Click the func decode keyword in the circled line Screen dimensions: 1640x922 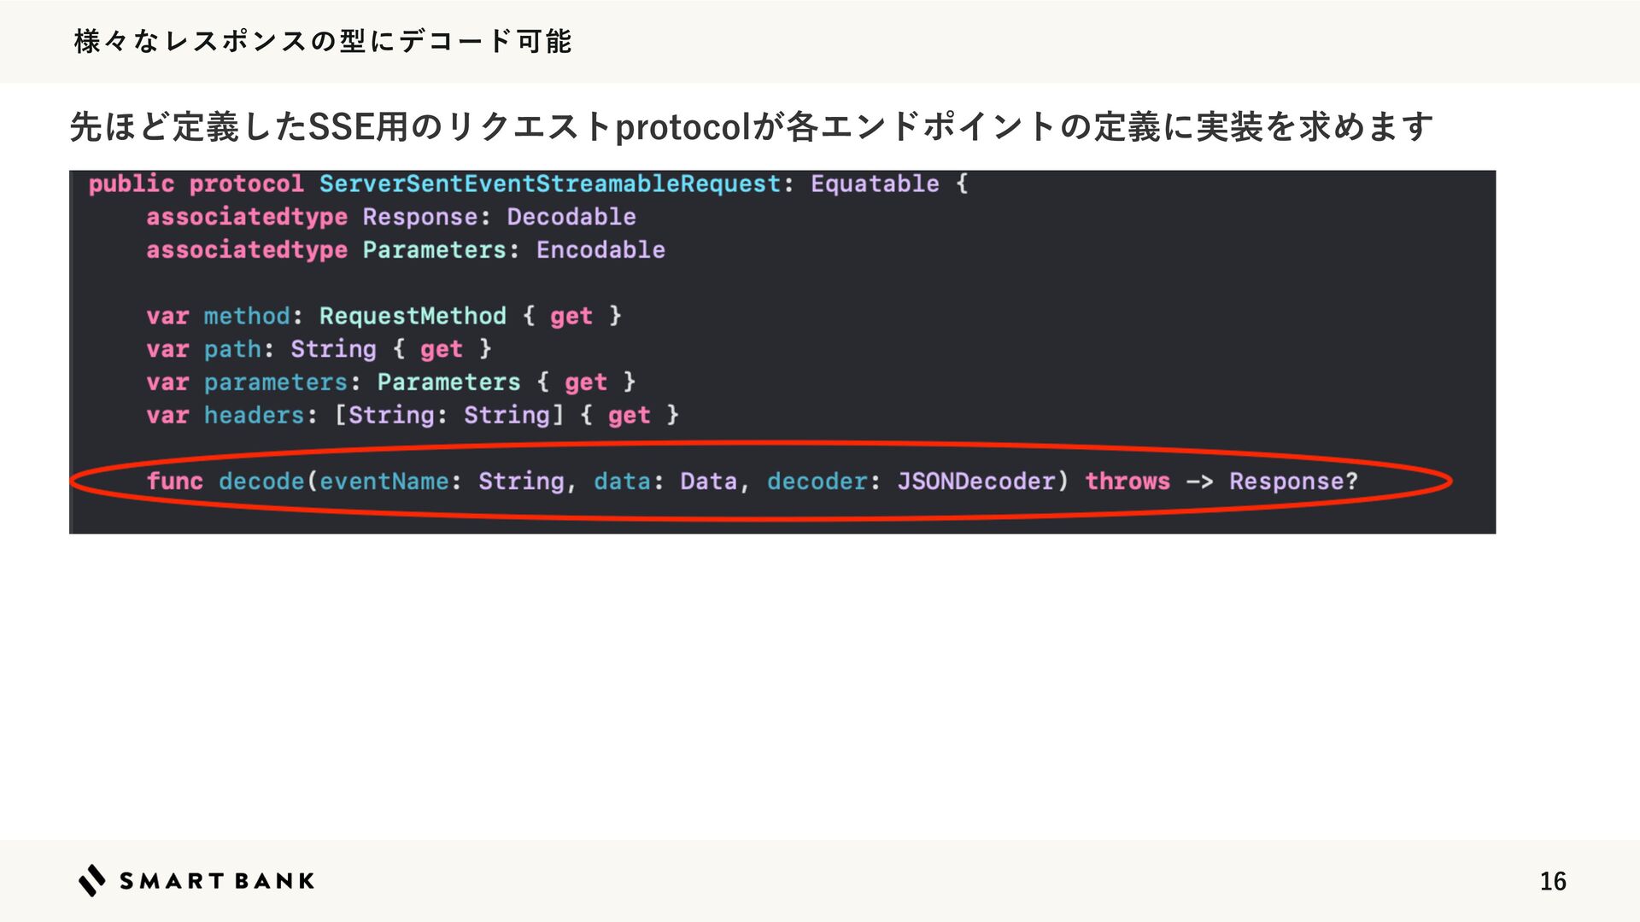point(174,481)
